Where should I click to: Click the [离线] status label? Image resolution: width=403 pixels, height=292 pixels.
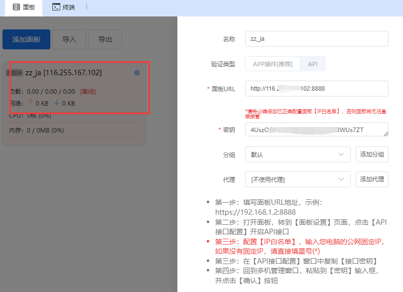pos(88,92)
